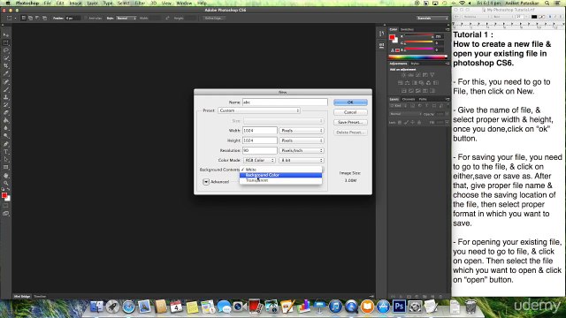Select the Eyedropper tool
The image size is (566, 318).
(6, 73)
